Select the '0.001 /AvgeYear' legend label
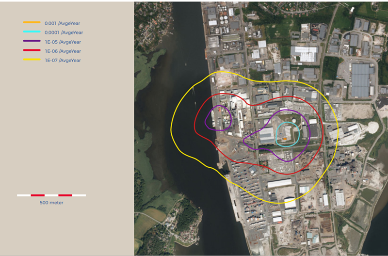 [x=63, y=23]
